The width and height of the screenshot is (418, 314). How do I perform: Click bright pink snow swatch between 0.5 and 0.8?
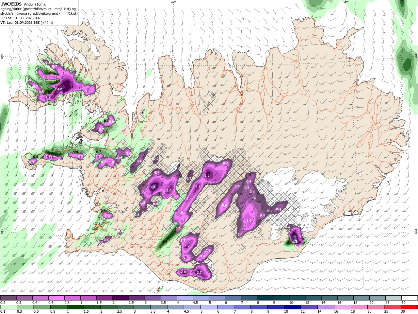pyautogui.click(x=56, y=298)
